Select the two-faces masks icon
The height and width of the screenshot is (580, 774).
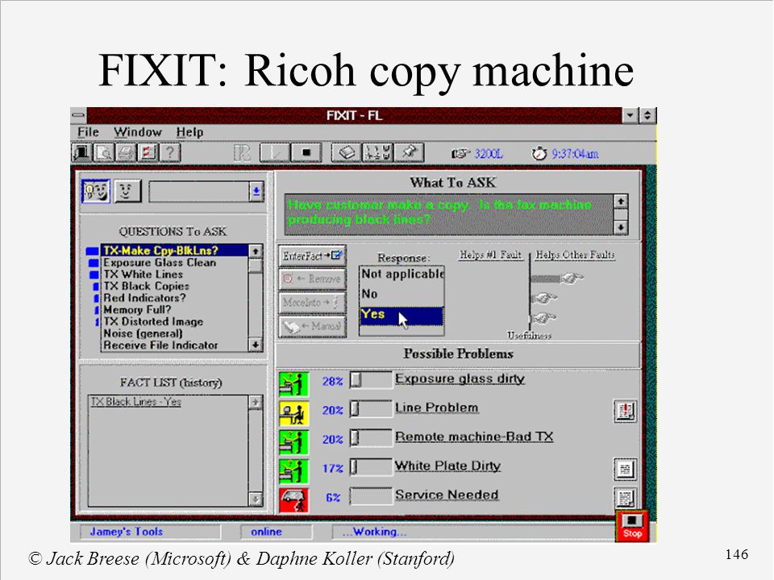pyautogui.click(x=96, y=191)
